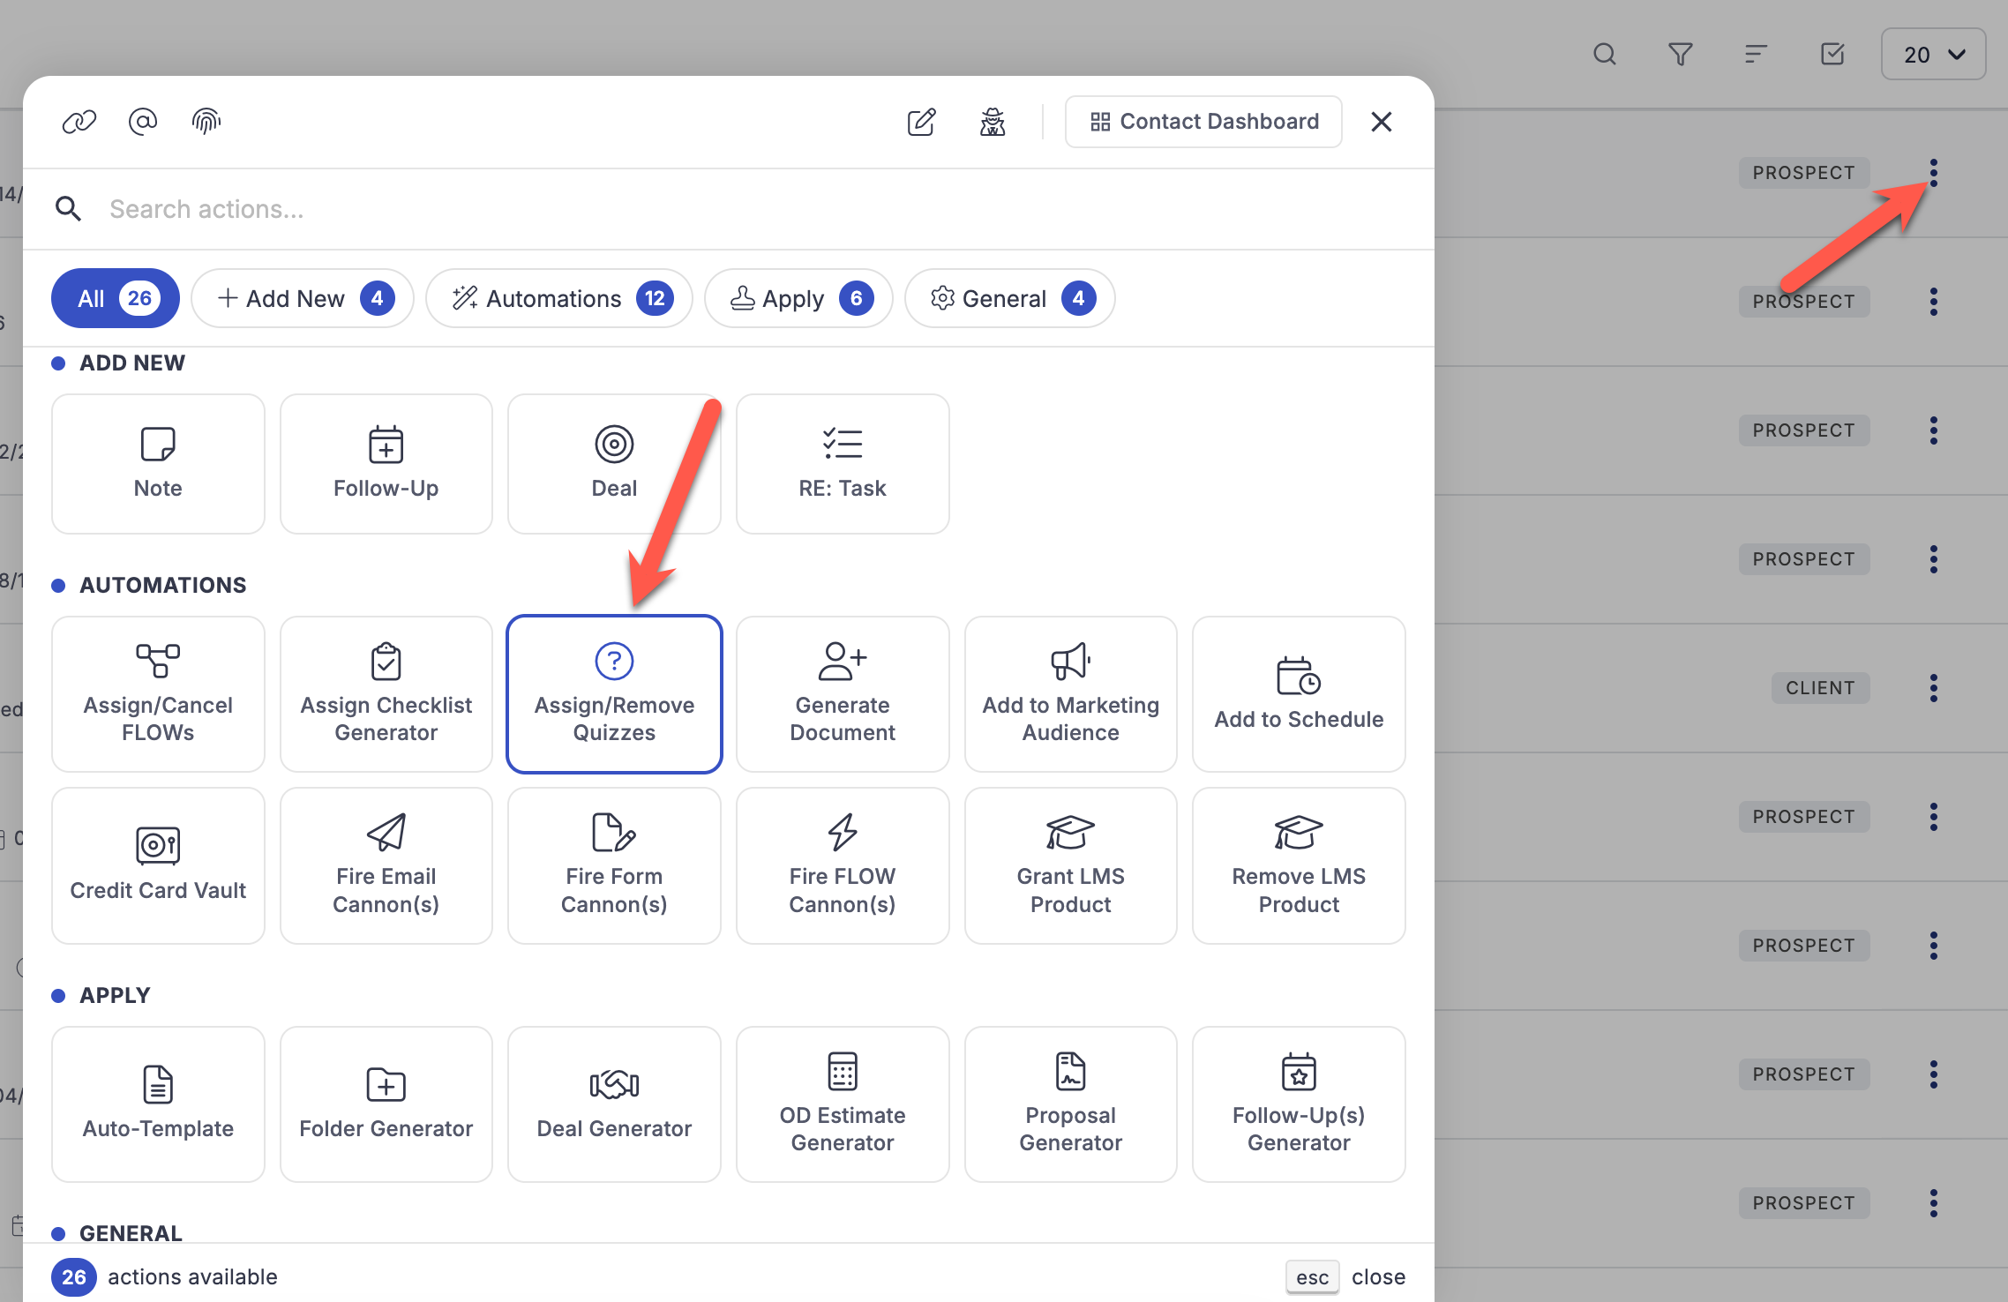Close the actions modal with the X button
Viewport: 2008px width, 1302px height.
[x=1382, y=122]
